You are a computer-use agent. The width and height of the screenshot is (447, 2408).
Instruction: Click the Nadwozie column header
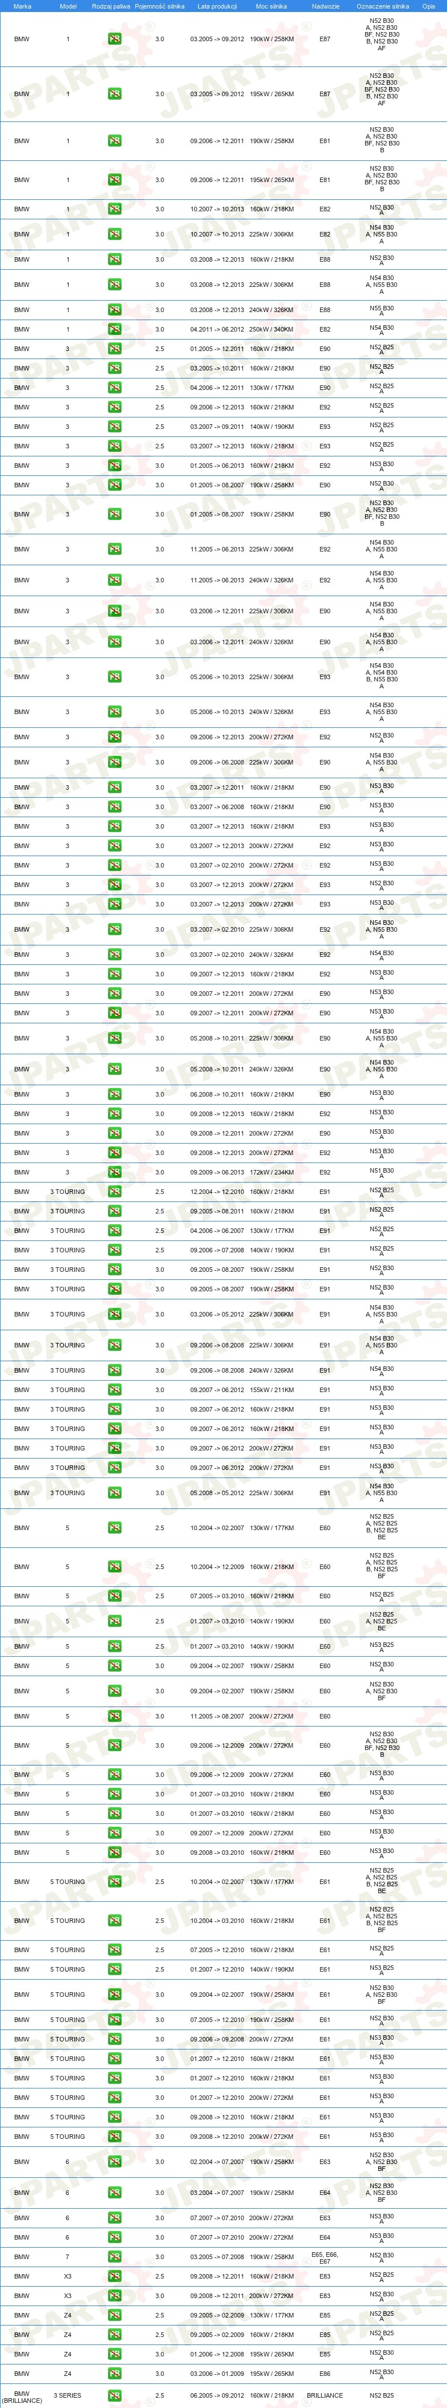(x=326, y=6)
